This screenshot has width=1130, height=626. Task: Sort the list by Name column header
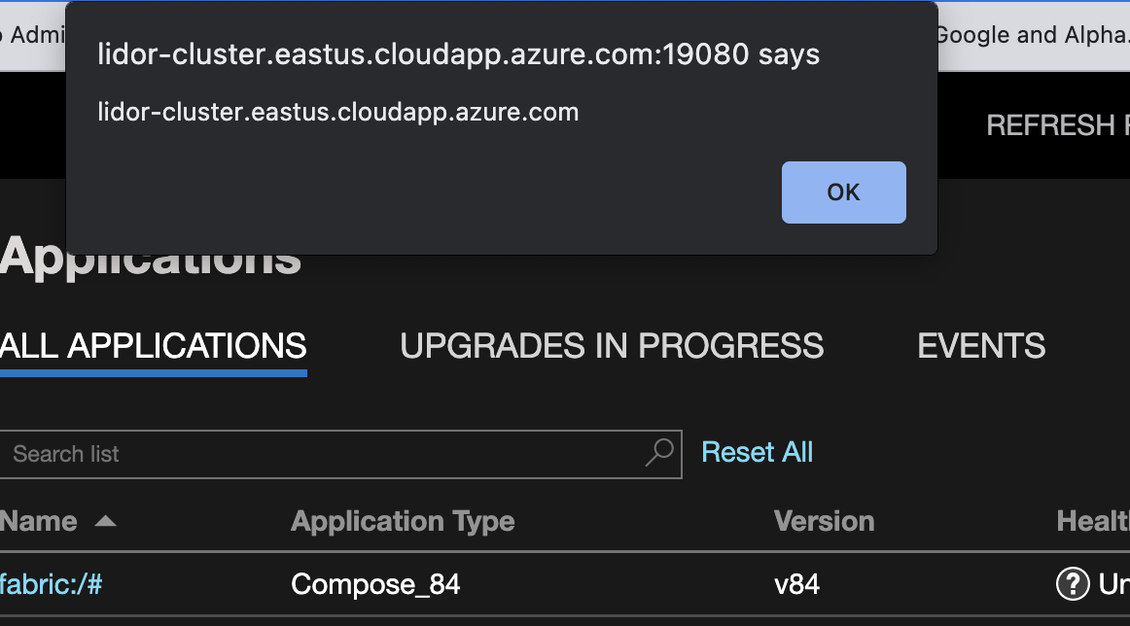39,521
